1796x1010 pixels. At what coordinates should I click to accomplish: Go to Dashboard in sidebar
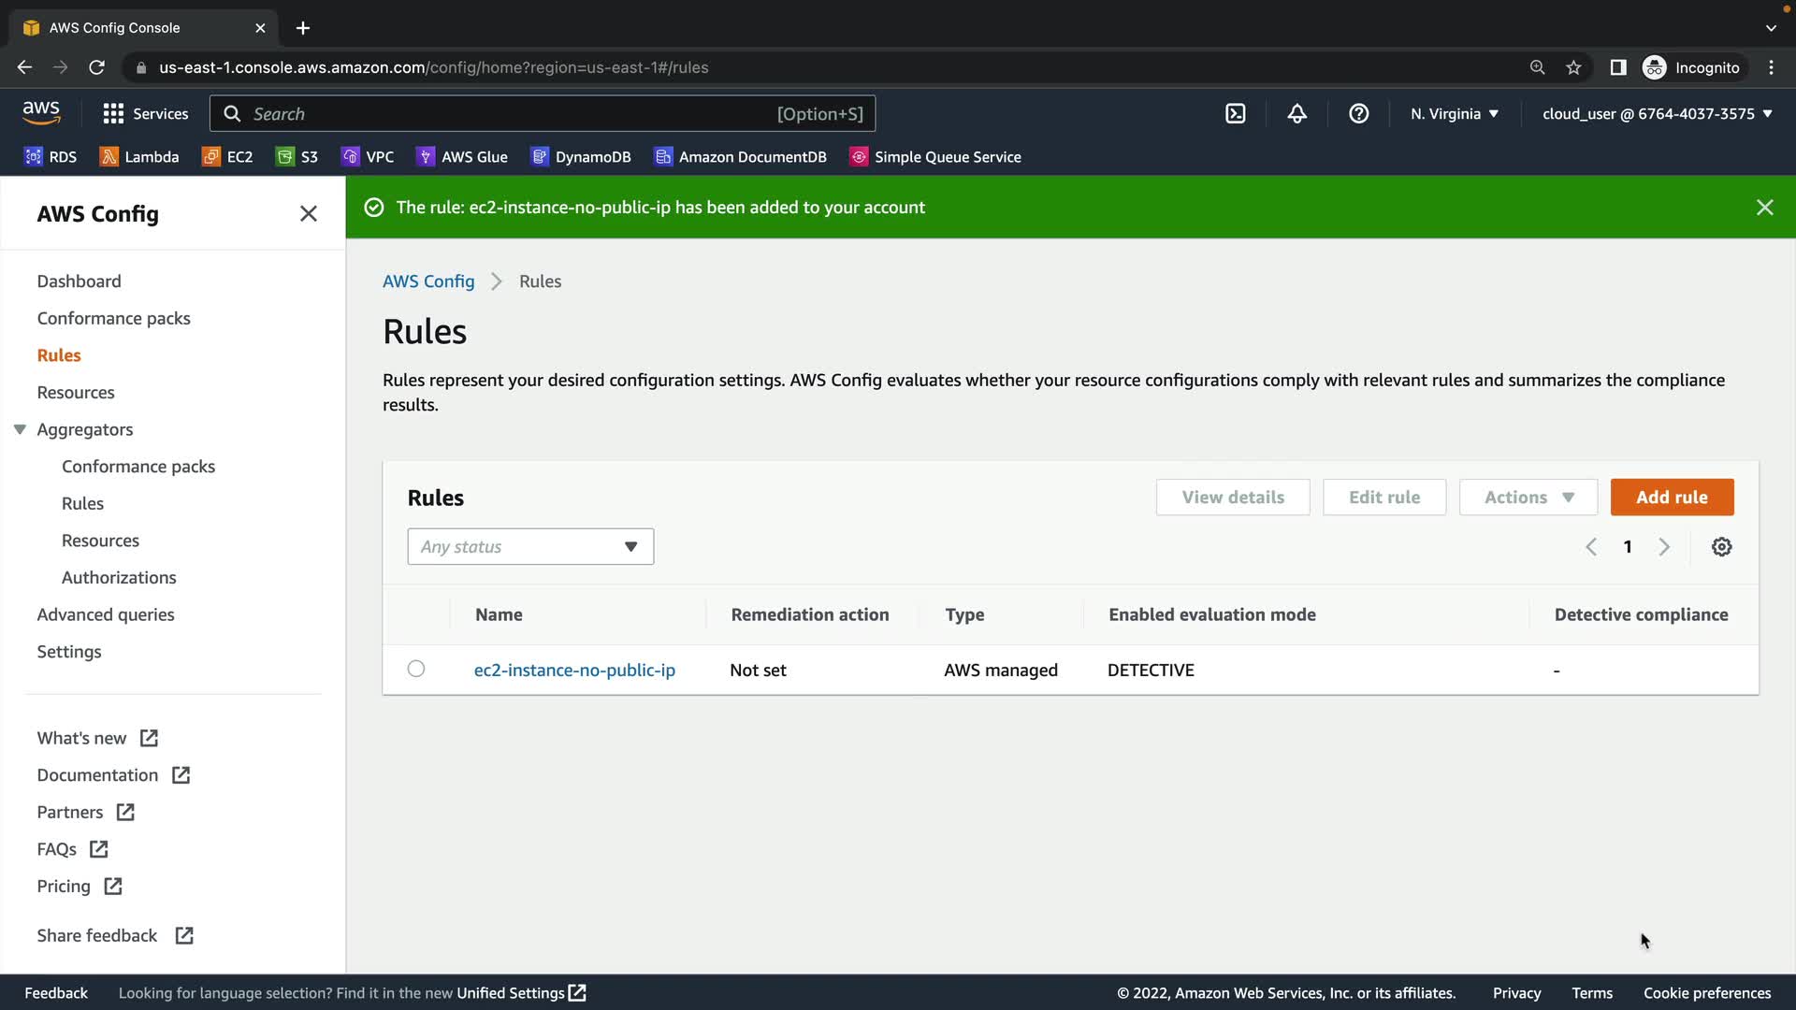[79, 281]
